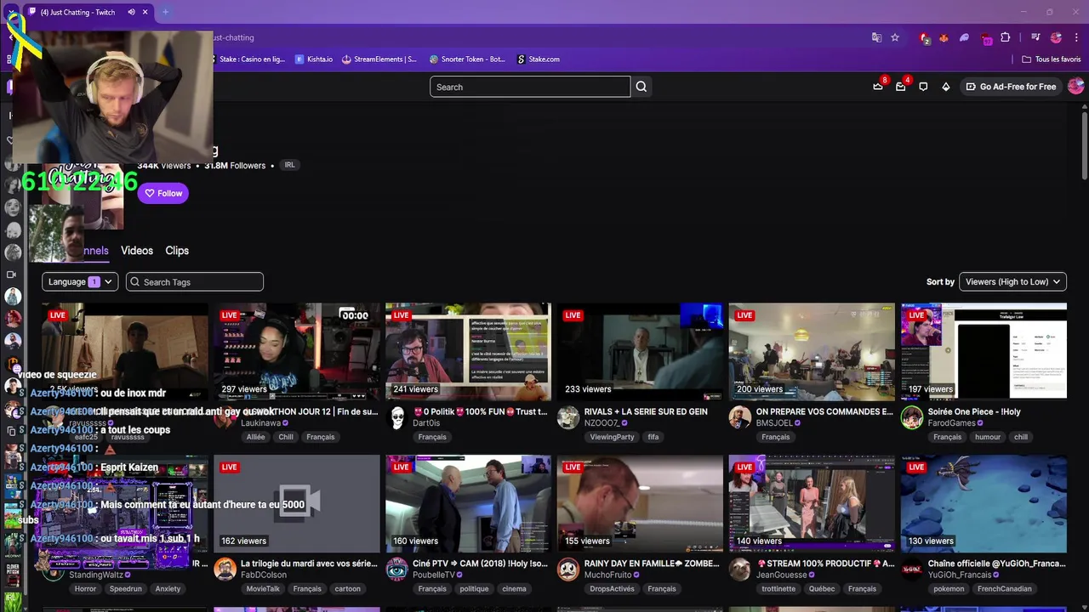Click JeanGouesse channel avatar

pos(740,569)
